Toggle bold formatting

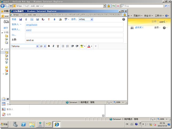(x=49, y=46)
